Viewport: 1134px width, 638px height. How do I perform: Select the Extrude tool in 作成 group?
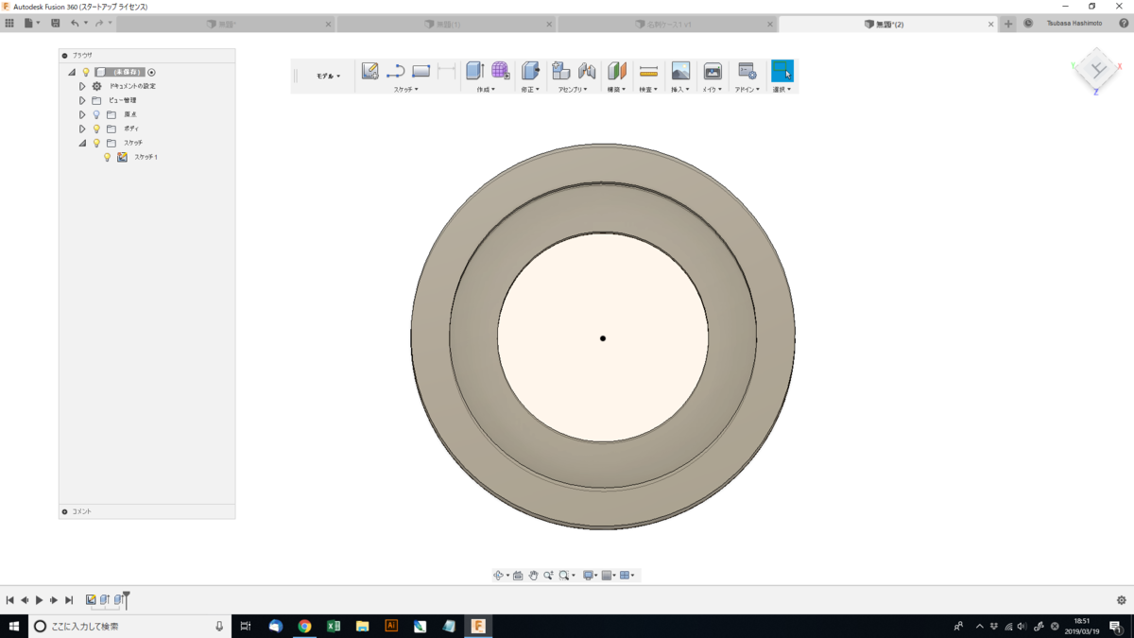pyautogui.click(x=474, y=71)
